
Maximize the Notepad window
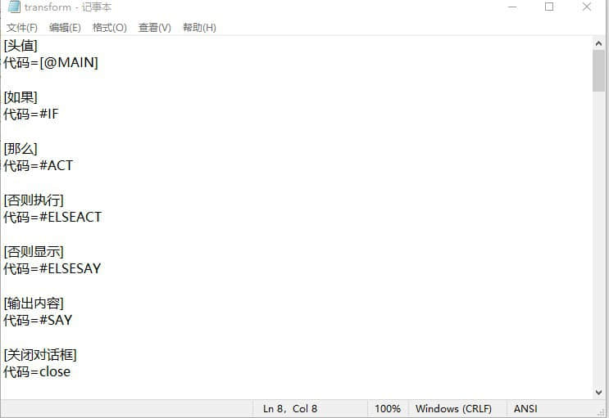(x=549, y=7)
